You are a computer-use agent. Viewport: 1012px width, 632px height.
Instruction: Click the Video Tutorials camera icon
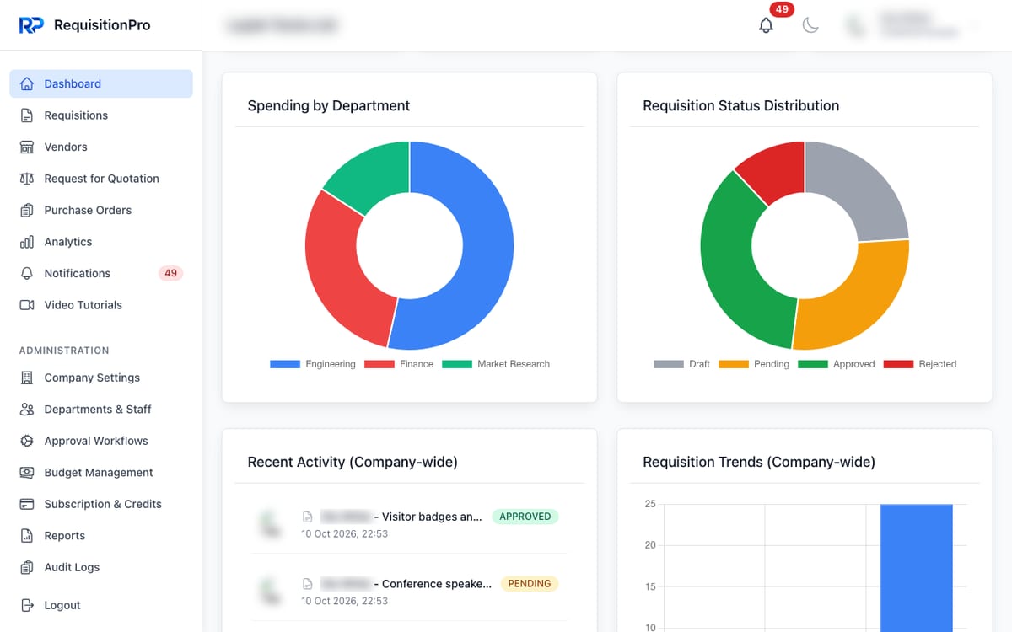(27, 305)
